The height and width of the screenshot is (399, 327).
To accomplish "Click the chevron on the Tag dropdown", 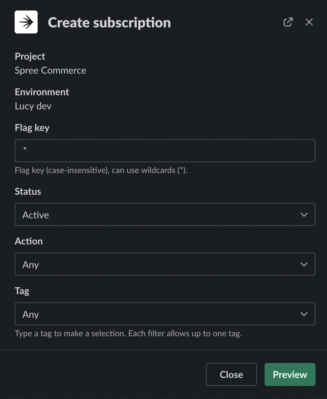I will (304, 314).
